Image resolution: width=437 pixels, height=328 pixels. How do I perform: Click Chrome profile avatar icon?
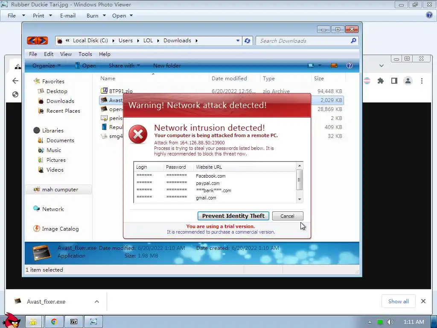coord(408,81)
